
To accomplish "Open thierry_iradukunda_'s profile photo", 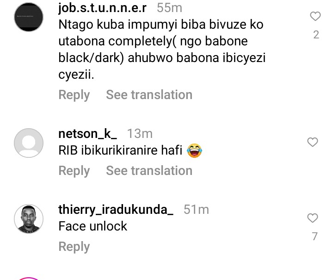I will (29, 219).
